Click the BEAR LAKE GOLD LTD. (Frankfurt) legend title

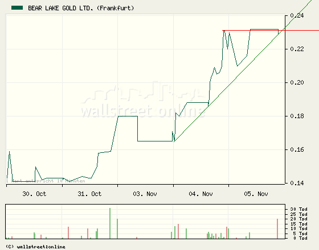tap(81, 8)
